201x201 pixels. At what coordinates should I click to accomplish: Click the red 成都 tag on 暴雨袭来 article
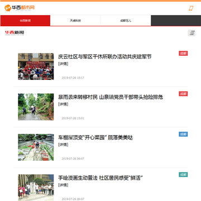pos(183,94)
